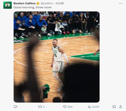Screen dimensions: 126x111
Task: Open the three-dot more options menu
Action: 120,3
